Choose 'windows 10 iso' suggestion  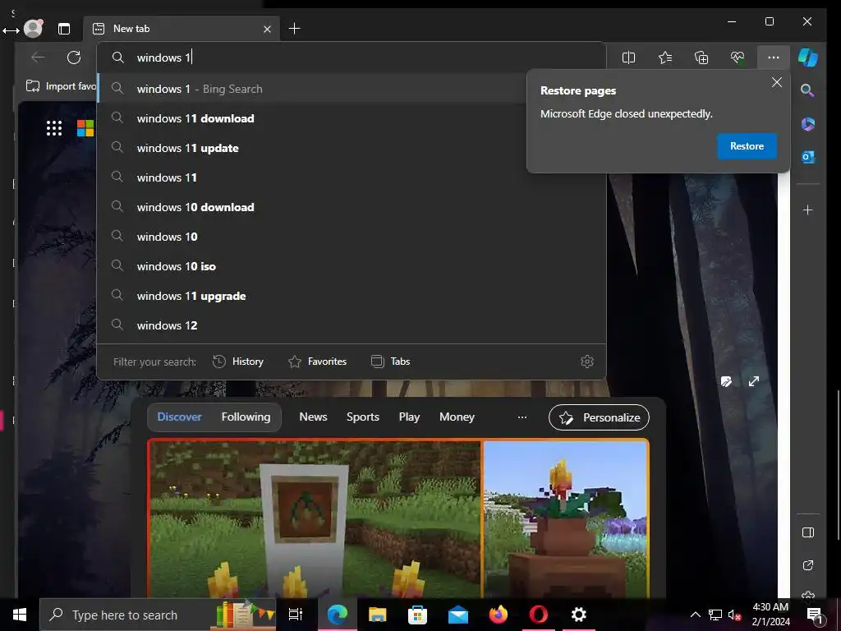tap(352, 266)
